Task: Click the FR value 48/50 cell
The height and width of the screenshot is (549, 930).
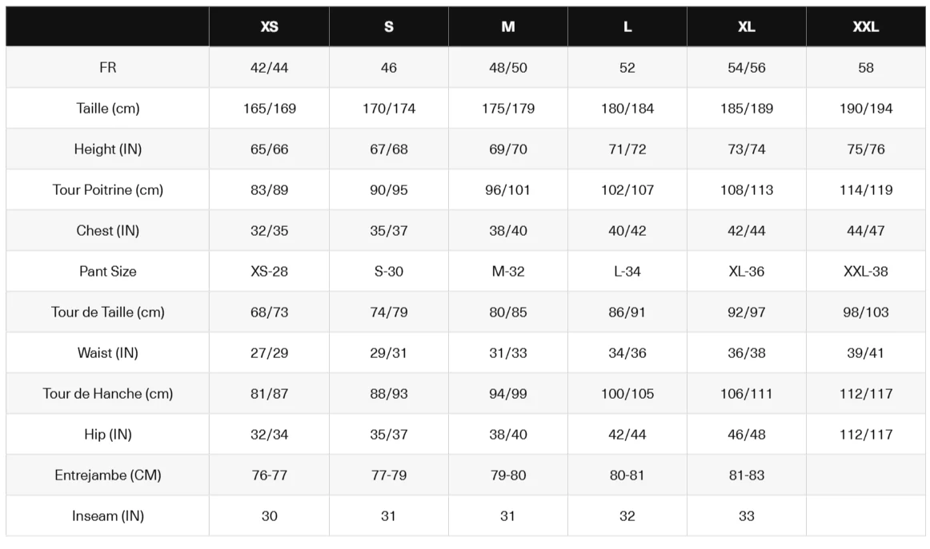Action: point(508,68)
